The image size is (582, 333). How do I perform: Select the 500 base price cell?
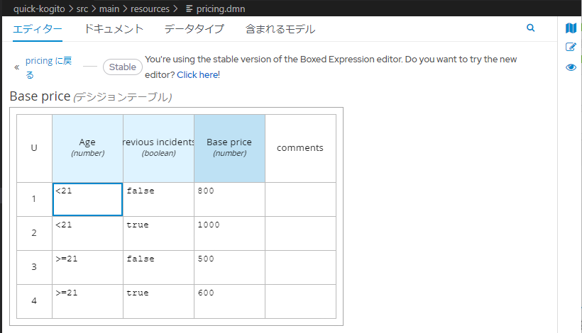point(229,267)
